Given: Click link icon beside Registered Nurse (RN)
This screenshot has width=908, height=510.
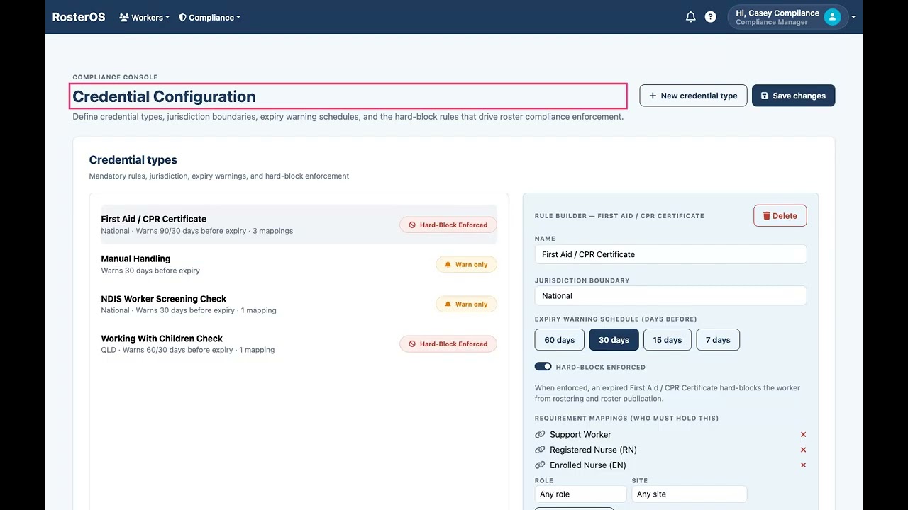Looking at the screenshot, I should [540, 450].
